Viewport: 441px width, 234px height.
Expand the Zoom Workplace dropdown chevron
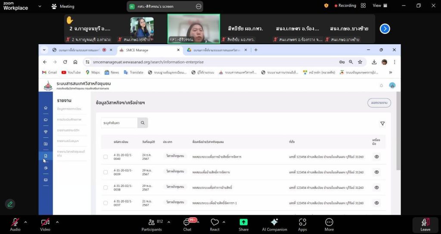pyautogui.click(x=40, y=6)
